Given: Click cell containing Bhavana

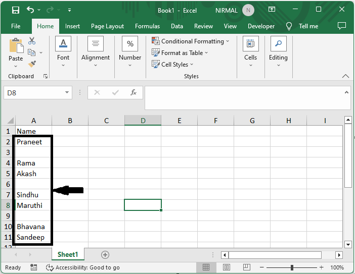Looking at the screenshot, I should pyautogui.click(x=33, y=227).
